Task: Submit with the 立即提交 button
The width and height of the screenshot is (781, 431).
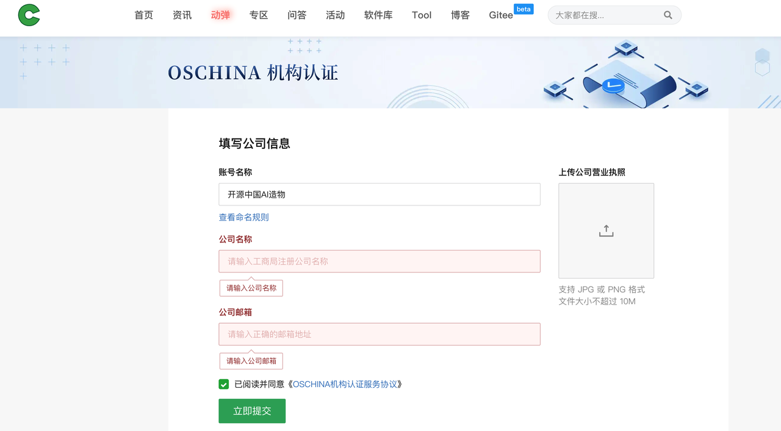Action: 252,411
